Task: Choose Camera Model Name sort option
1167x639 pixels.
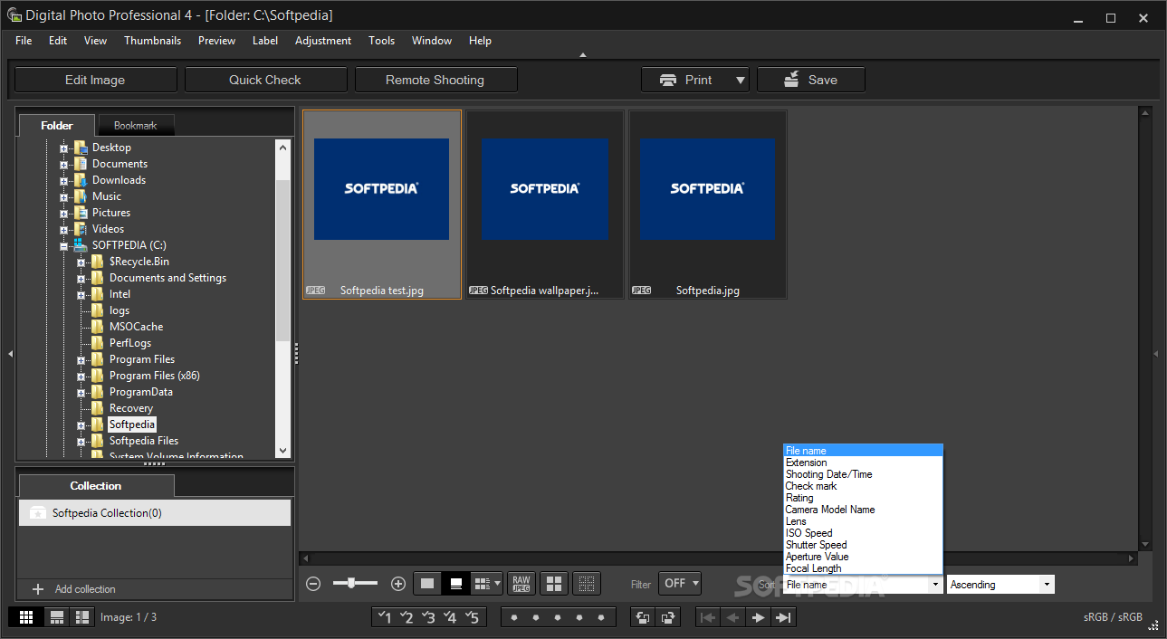Action: (863, 510)
